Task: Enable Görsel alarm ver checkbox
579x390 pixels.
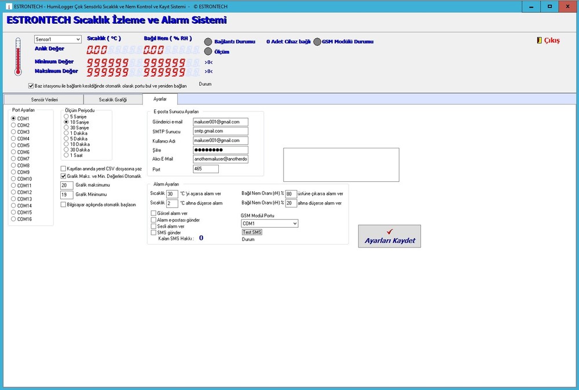Action: point(153,213)
